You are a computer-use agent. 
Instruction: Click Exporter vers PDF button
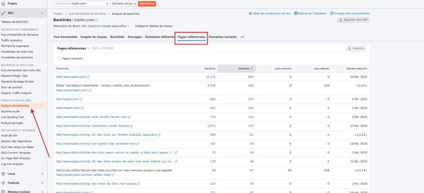[354, 20]
